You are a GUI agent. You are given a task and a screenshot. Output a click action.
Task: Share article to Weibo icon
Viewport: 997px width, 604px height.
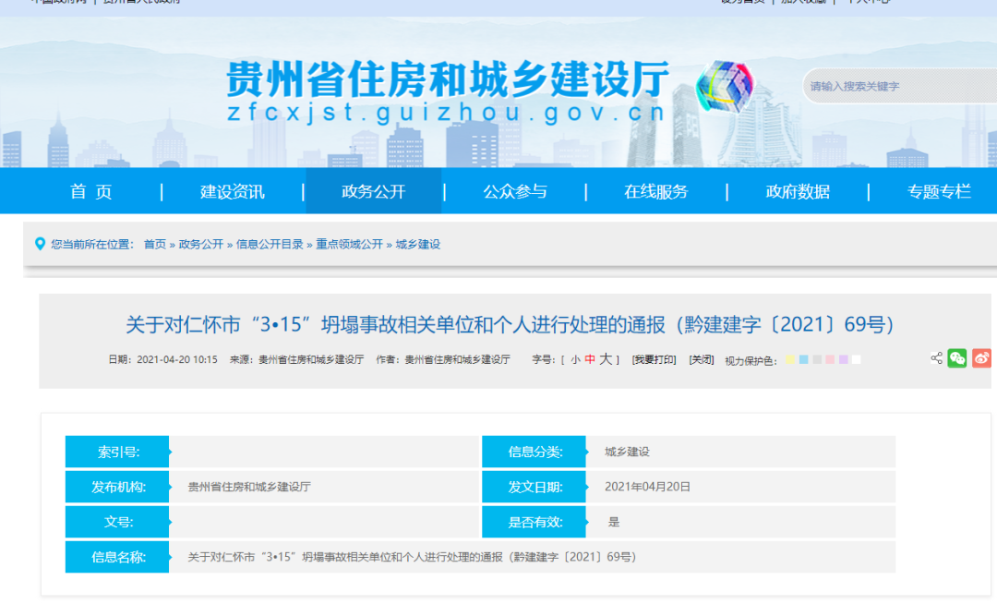[982, 358]
